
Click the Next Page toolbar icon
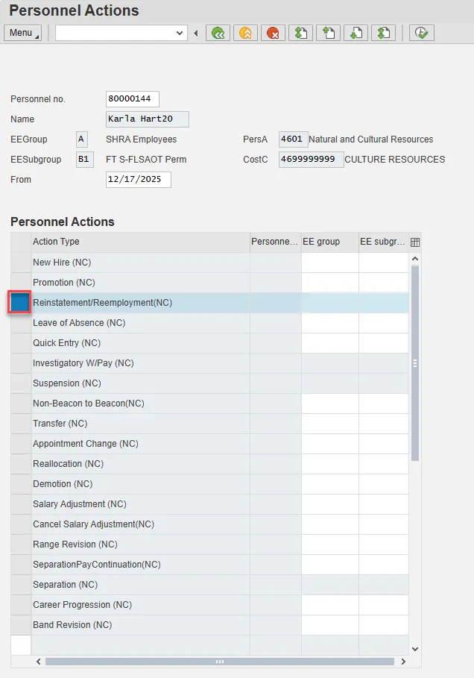(355, 33)
